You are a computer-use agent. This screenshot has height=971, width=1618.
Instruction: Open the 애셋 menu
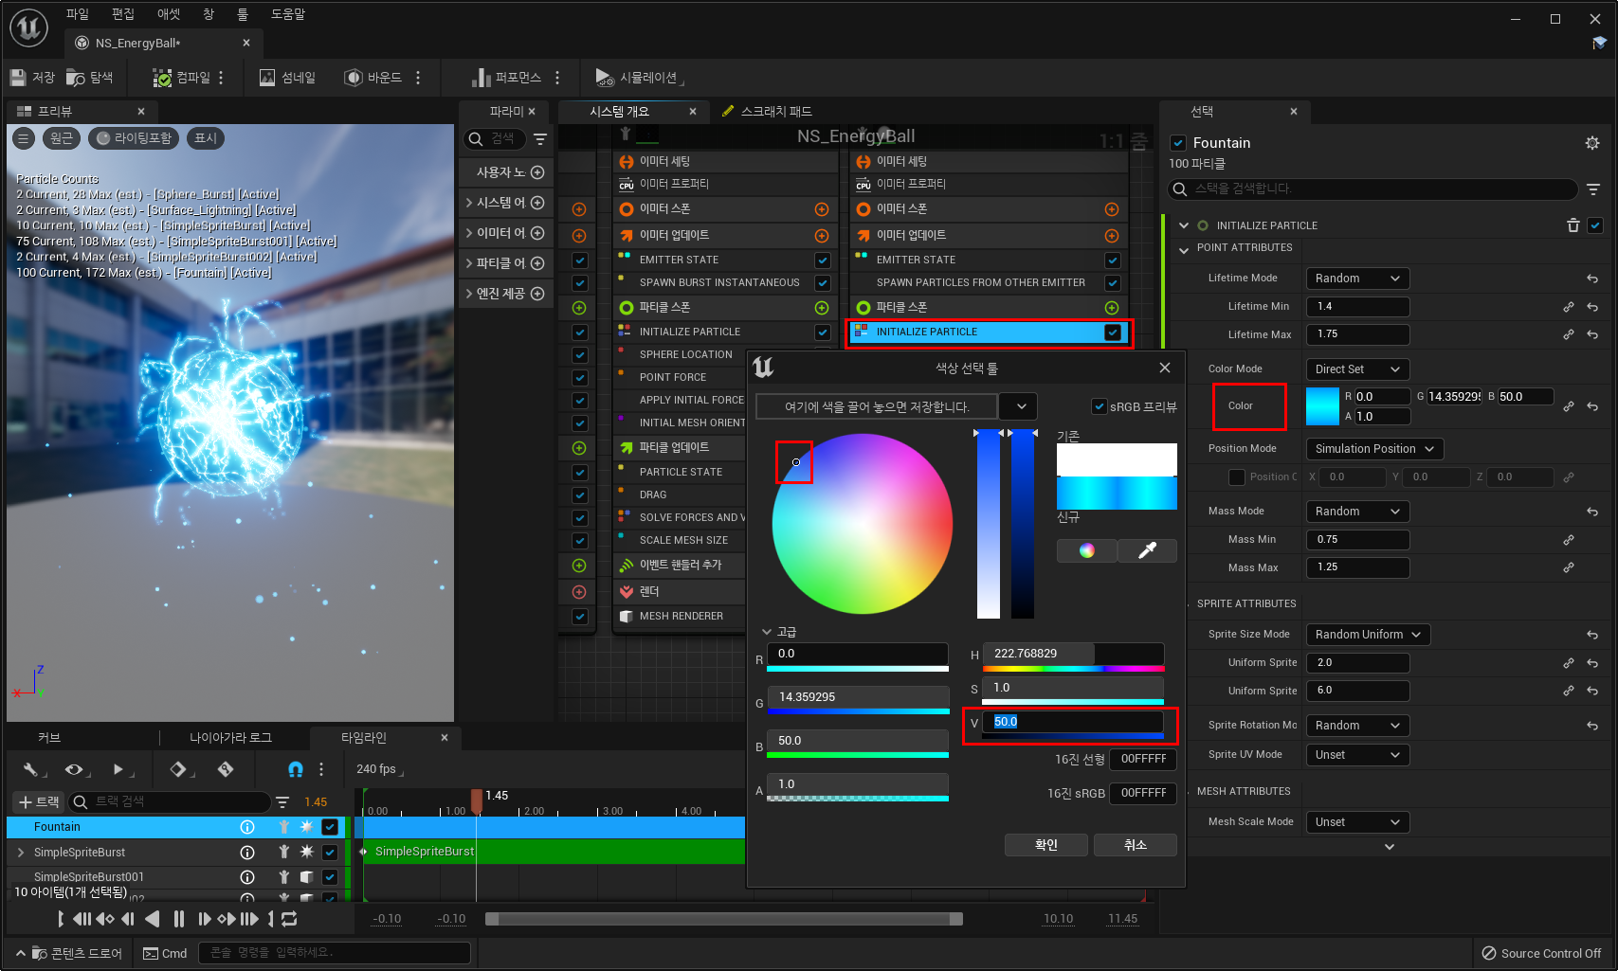168,14
